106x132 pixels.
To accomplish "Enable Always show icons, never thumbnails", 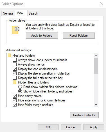I will [15, 60].
